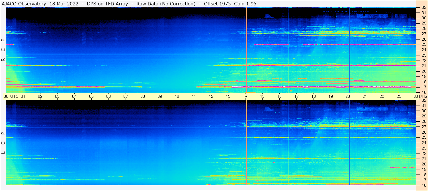Image resolution: width=428 pixels, height=191 pixels.
Task: Click the 11 hour label on time axis
Action: (194, 96)
